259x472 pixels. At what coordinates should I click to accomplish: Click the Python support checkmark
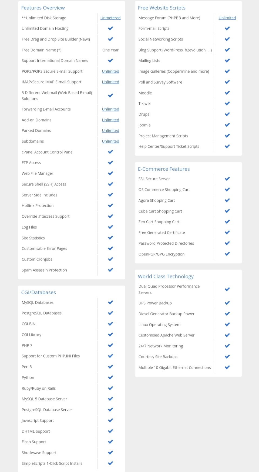tap(110, 377)
